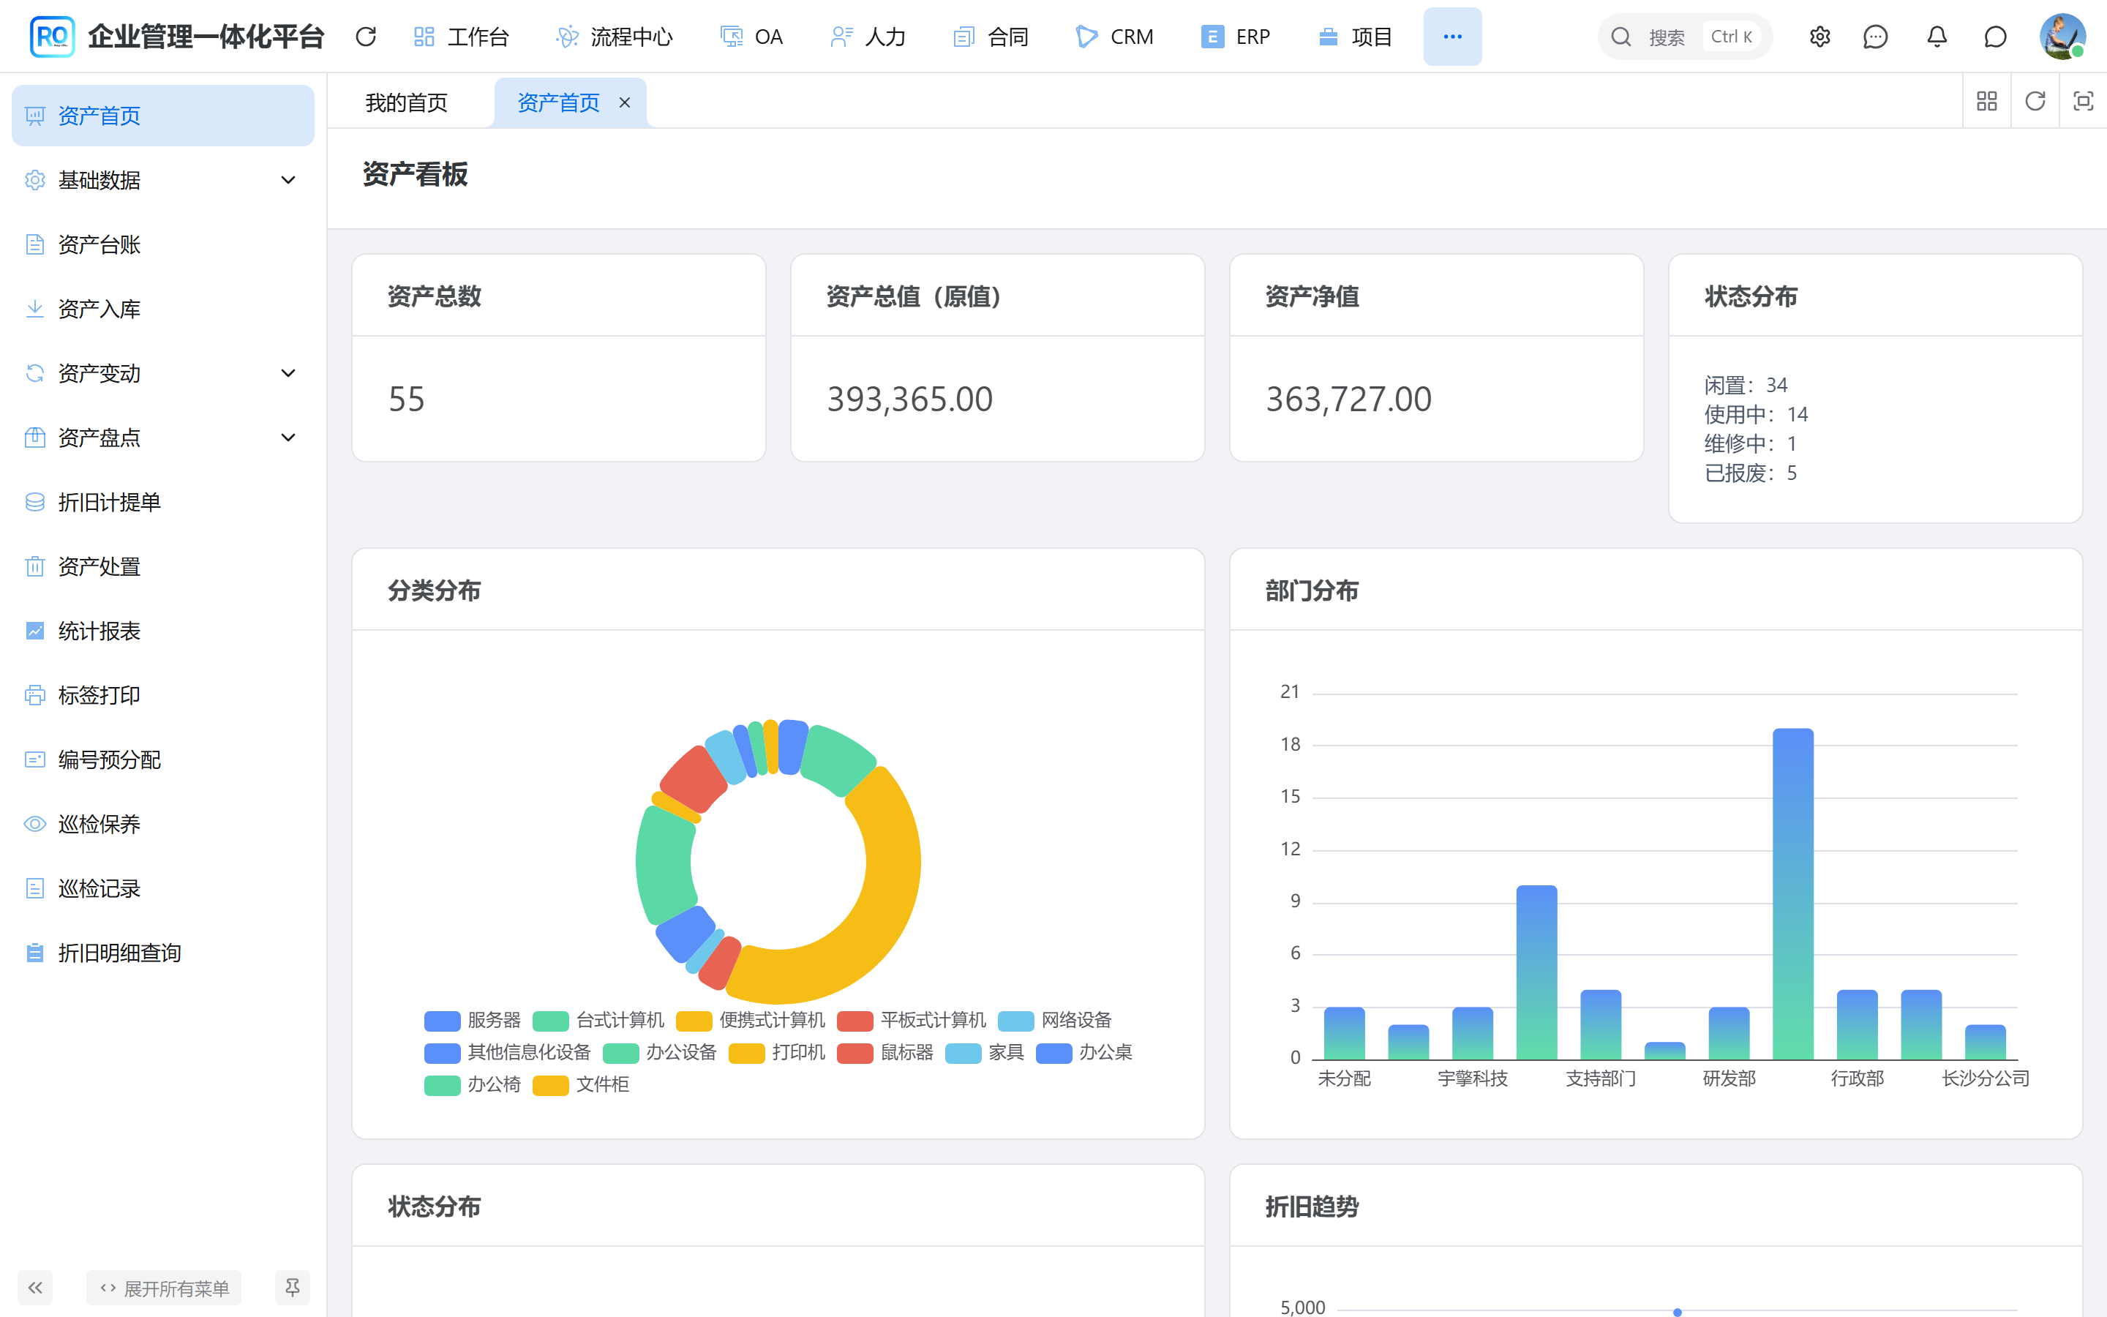The image size is (2107, 1317).
Task: Click the 标签打印 printer icon
Action: [x=35, y=696]
